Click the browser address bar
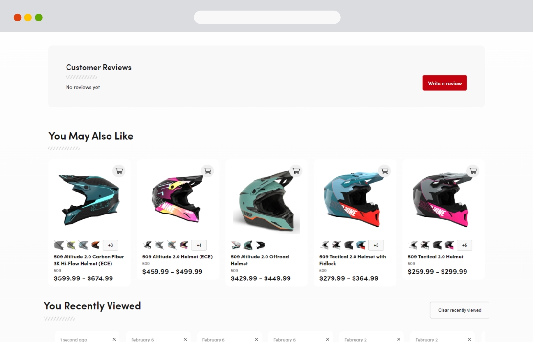533x342 pixels. pos(267,17)
